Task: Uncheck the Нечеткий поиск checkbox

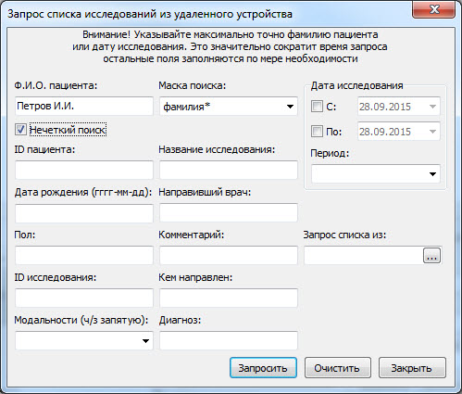Action: (x=21, y=130)
